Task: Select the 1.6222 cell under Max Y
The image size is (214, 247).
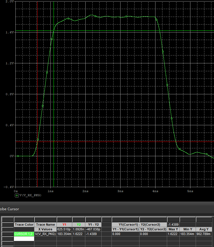Action: coord(173,234)
